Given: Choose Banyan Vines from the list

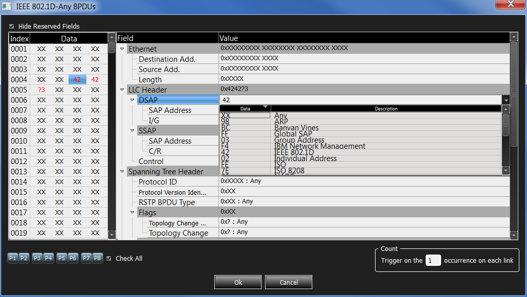Looking at the screenshot, I should click(x=296, y=128).
